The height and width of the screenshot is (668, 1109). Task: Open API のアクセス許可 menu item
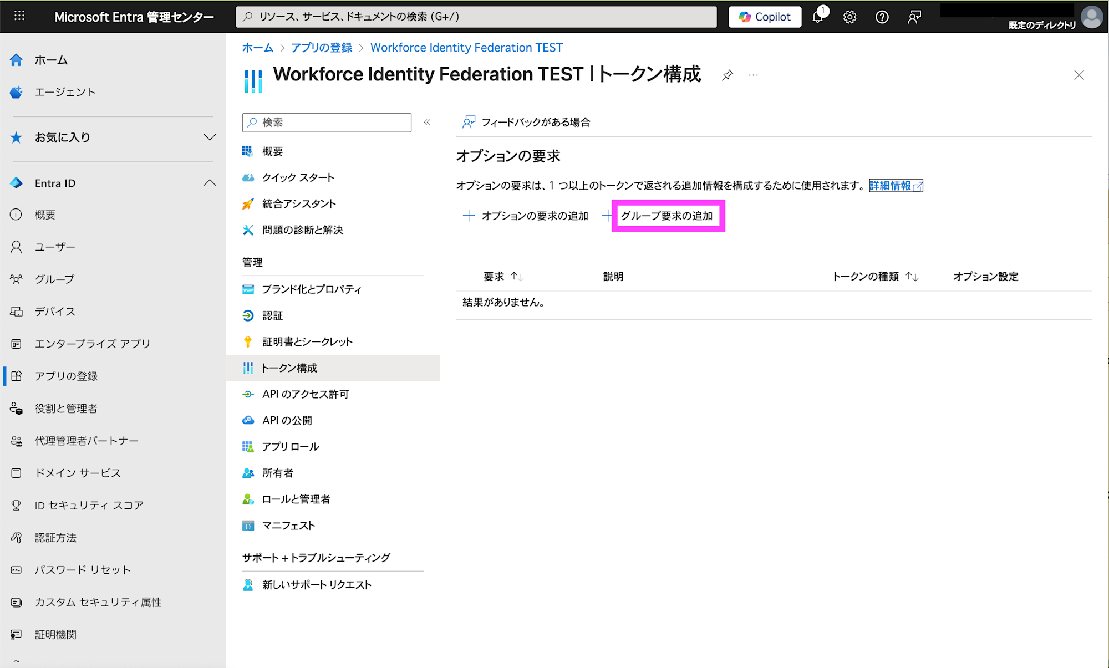pyautogui.click(x=306, y=394)
